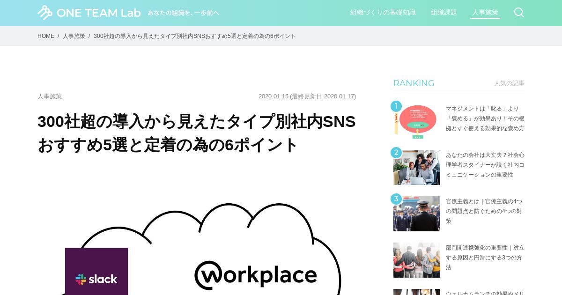Select the 人事施策 navigation item
The width and height of the screenshot is (562, 295).
485,13
